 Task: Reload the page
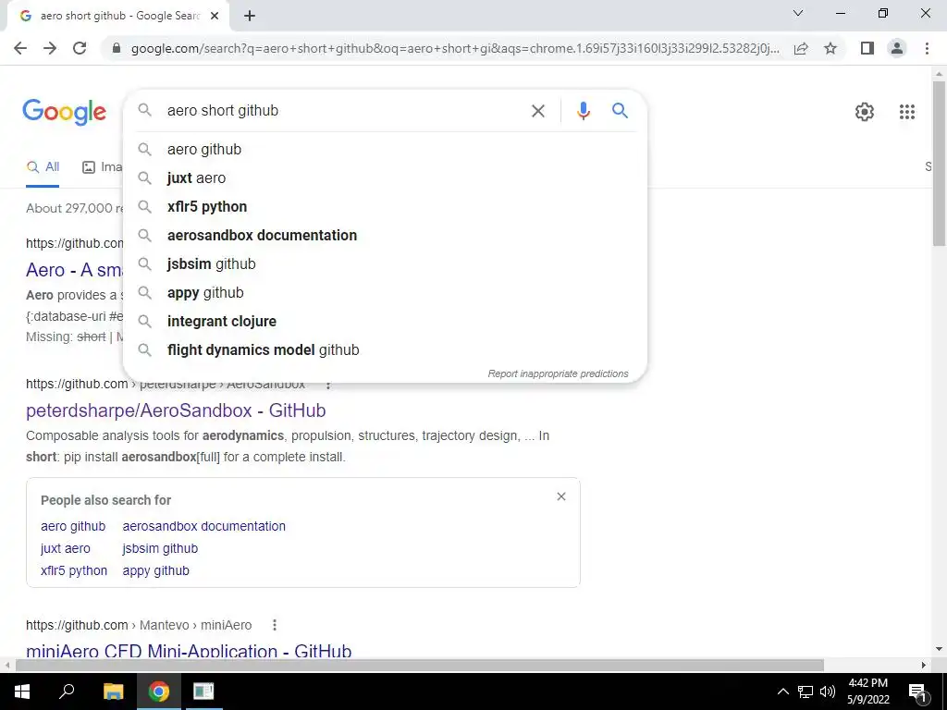pyautogui.click(x=80, y=48)
